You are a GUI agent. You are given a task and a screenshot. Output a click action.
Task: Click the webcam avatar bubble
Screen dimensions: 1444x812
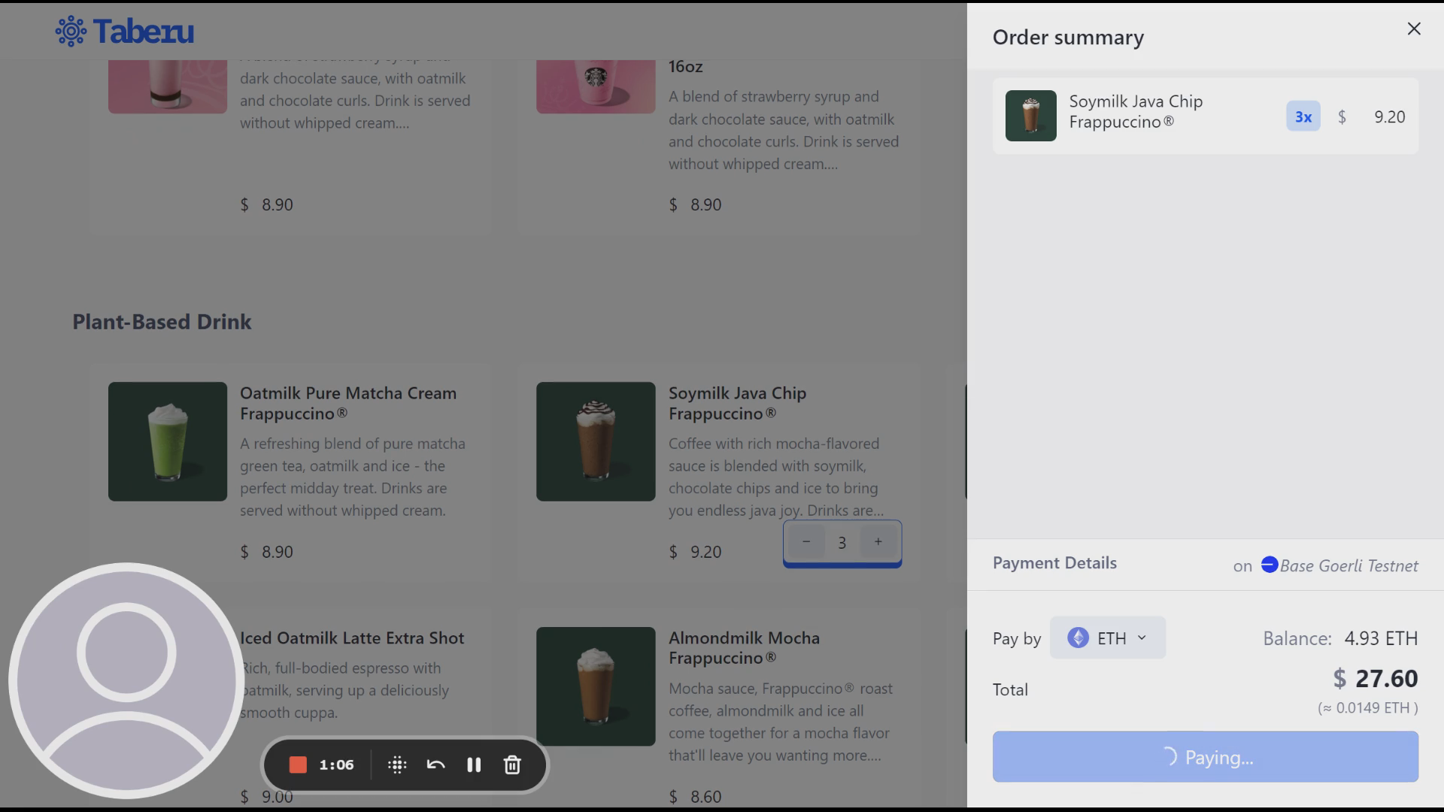point(126,680)
